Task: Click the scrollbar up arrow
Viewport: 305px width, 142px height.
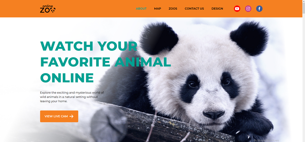Action: pos(304,1)
